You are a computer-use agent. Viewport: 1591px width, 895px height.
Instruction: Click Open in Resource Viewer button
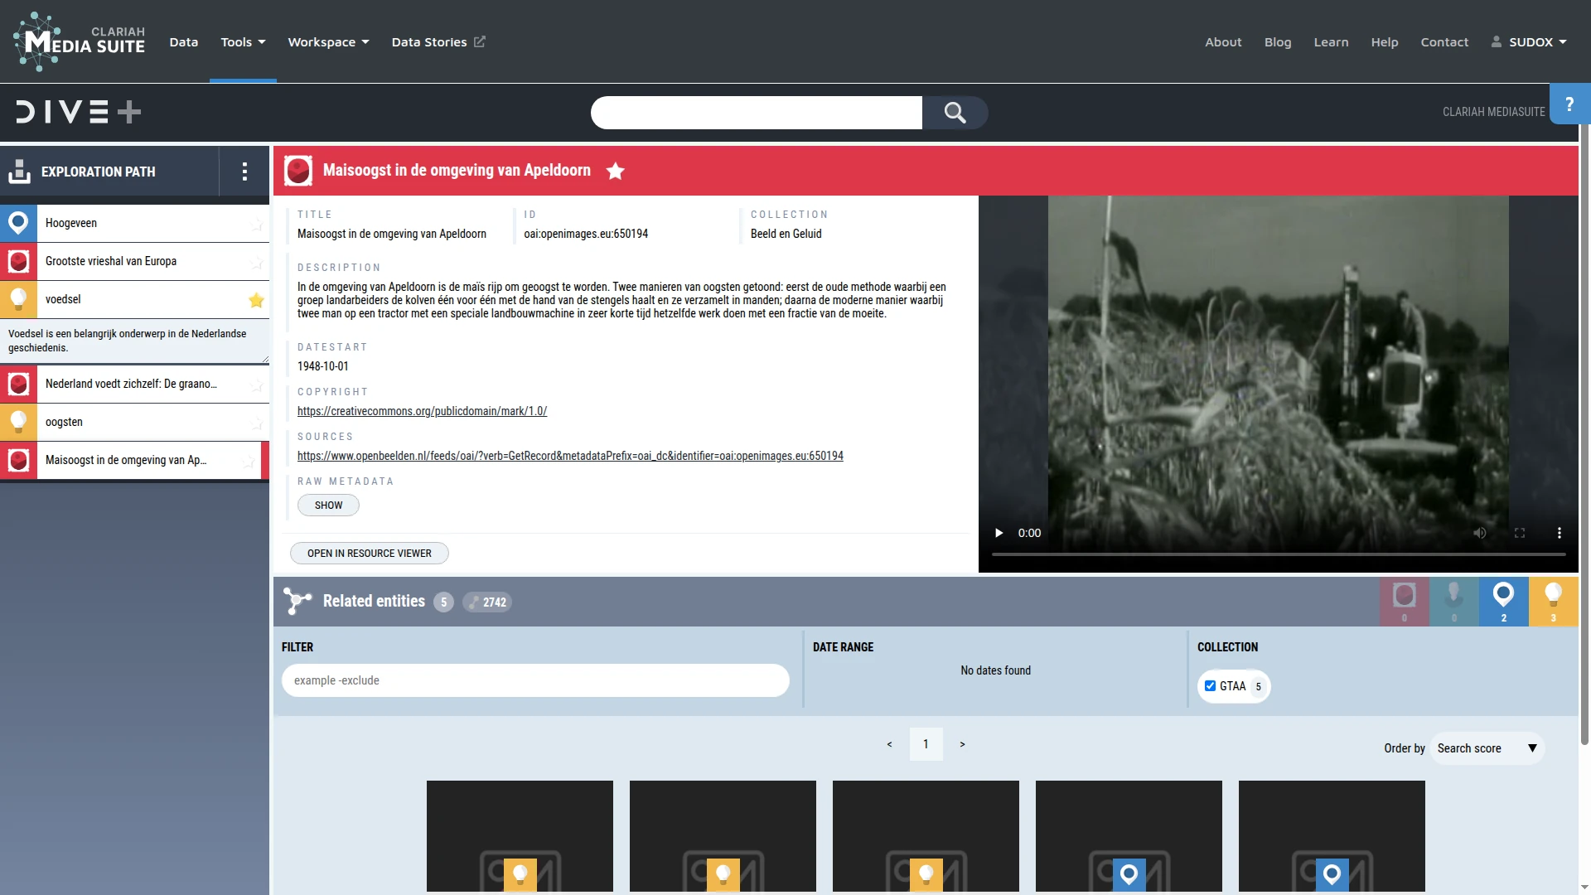369,554
